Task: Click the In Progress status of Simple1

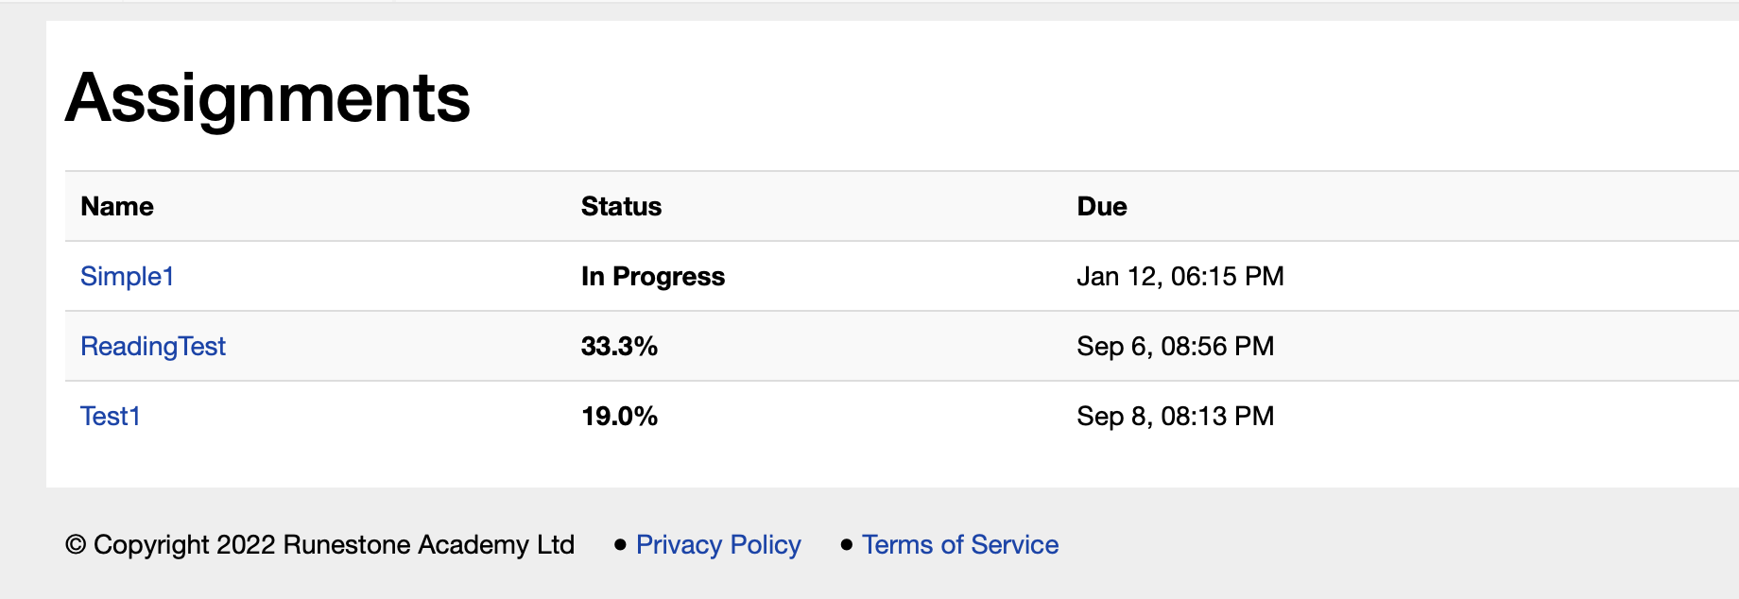Action: pos(653,276)
